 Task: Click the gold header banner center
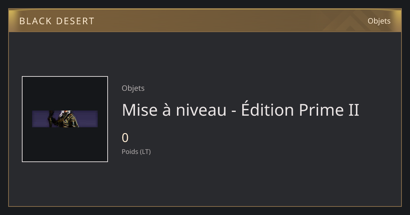[205, 21]
